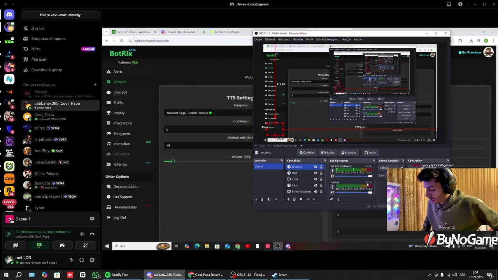Open source properties gear in Kaynaklar toolbar
The height and width of the screenshot is (280, 498).
pos(301,199)
